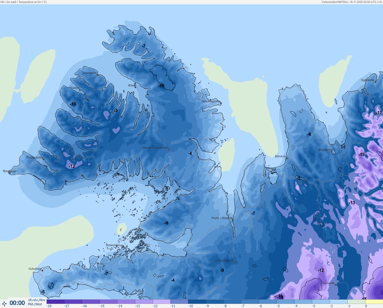This screenshot has height=308, width=383.
Task: Click the Bergstaðir station label
Action: [325, 150]
